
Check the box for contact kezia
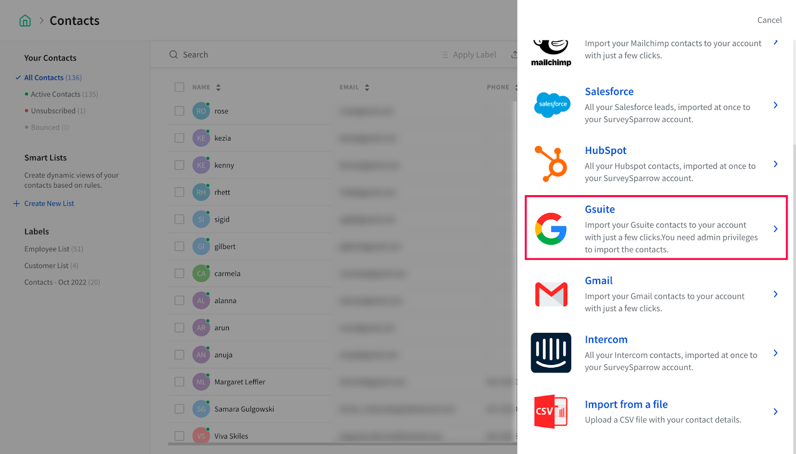pyautogui.click(x=180, y=138)
